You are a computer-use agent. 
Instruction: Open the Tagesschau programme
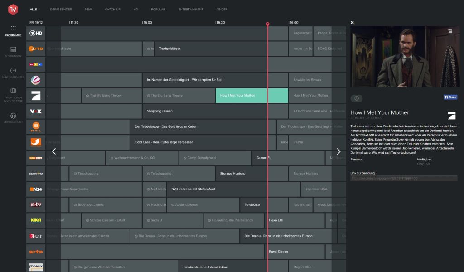pos(301,34)
